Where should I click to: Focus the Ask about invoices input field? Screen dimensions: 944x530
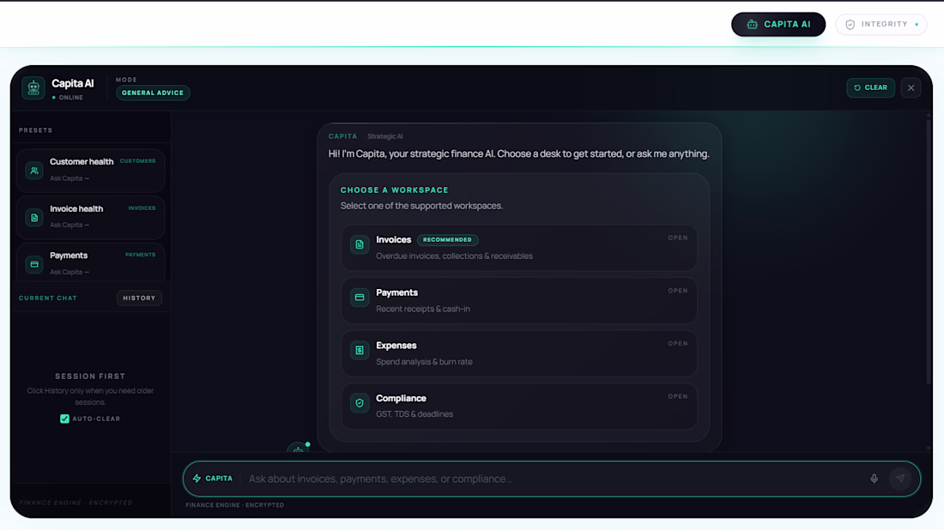coord(549,479)
